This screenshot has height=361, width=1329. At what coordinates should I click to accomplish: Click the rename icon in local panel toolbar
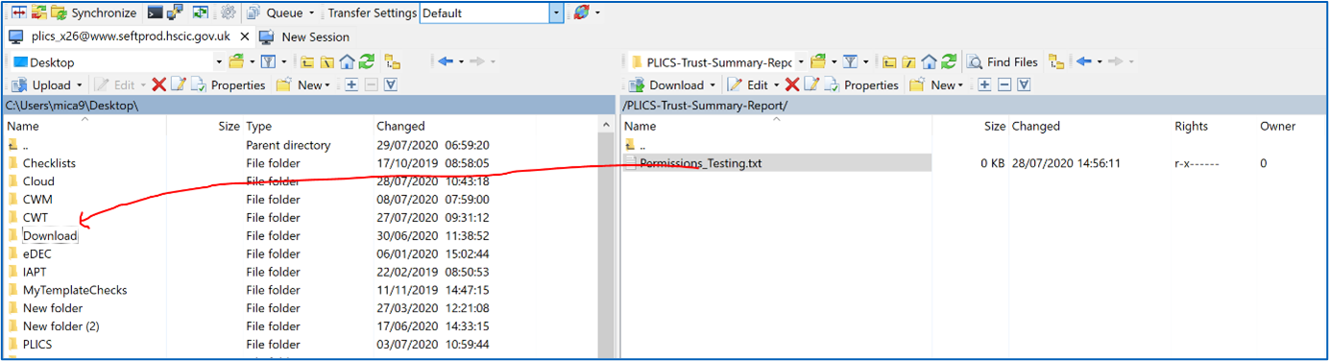pos(178,85)
